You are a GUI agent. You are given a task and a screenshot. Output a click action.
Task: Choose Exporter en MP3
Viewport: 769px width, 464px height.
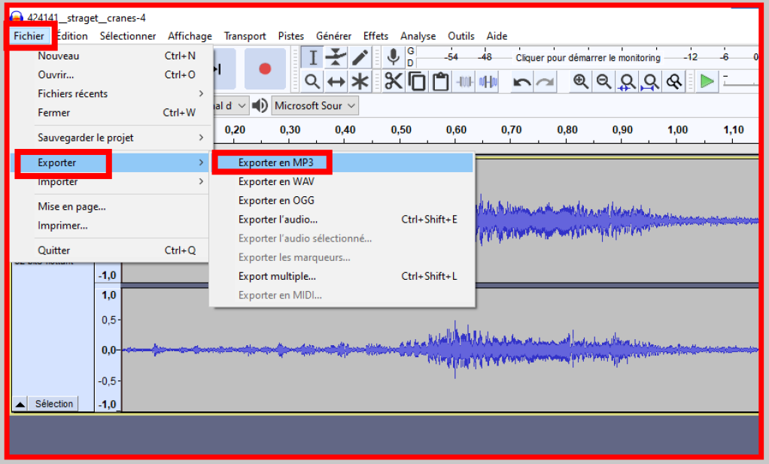point(275,162)
